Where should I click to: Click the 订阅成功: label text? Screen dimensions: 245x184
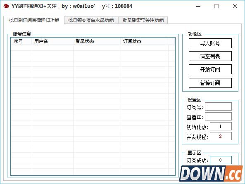pyautogui.click(x=197, y=160)
